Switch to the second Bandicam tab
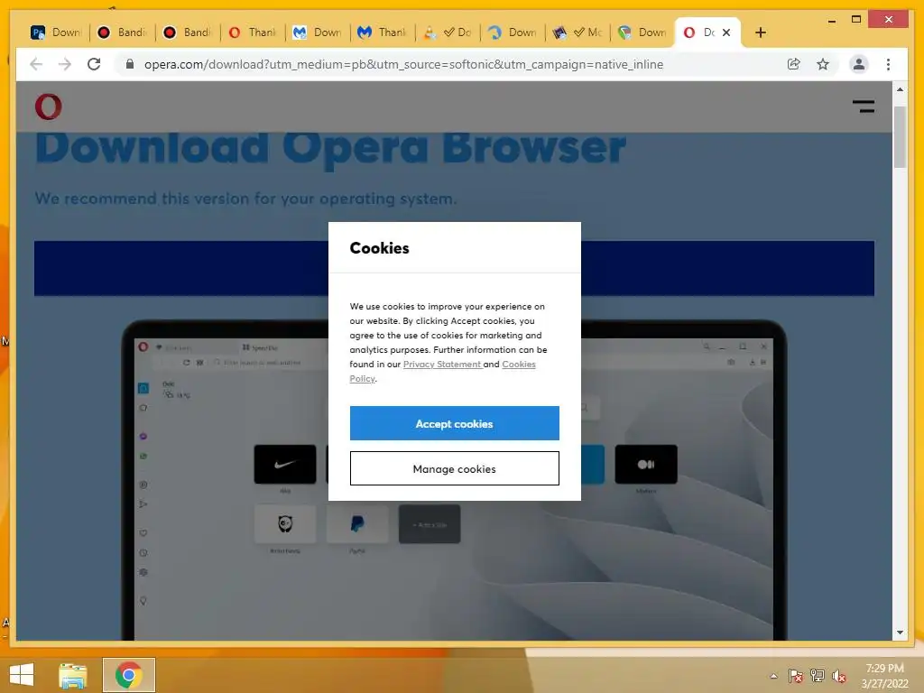The image size is (924, 693). click(x=188, y=32)
